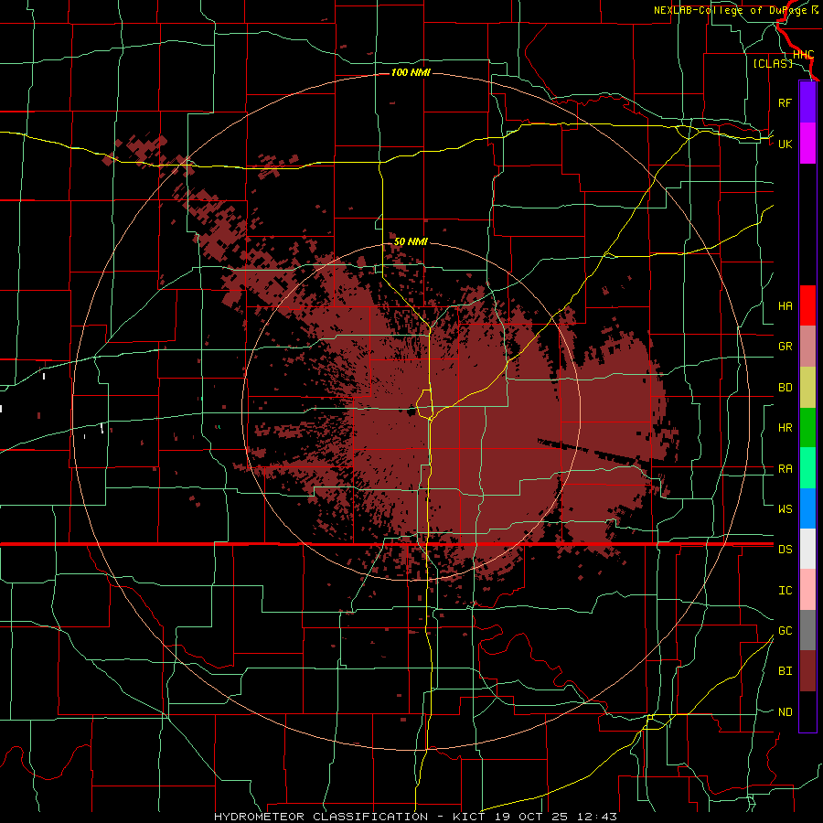Screen dimensions: 823x823
Task: Click the 100 NMI range ring label
Action: click(x=411, y=72)
